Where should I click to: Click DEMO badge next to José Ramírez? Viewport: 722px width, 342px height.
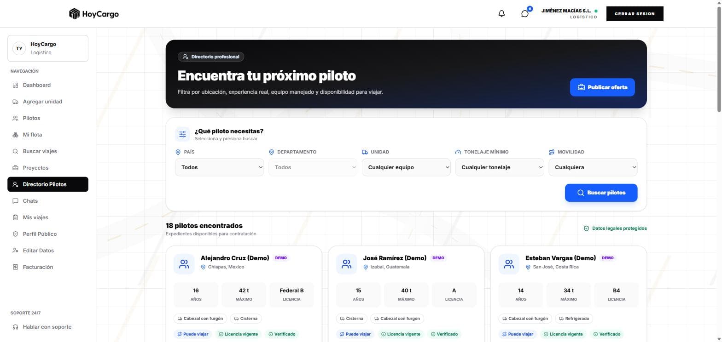(x=438, y=258)
